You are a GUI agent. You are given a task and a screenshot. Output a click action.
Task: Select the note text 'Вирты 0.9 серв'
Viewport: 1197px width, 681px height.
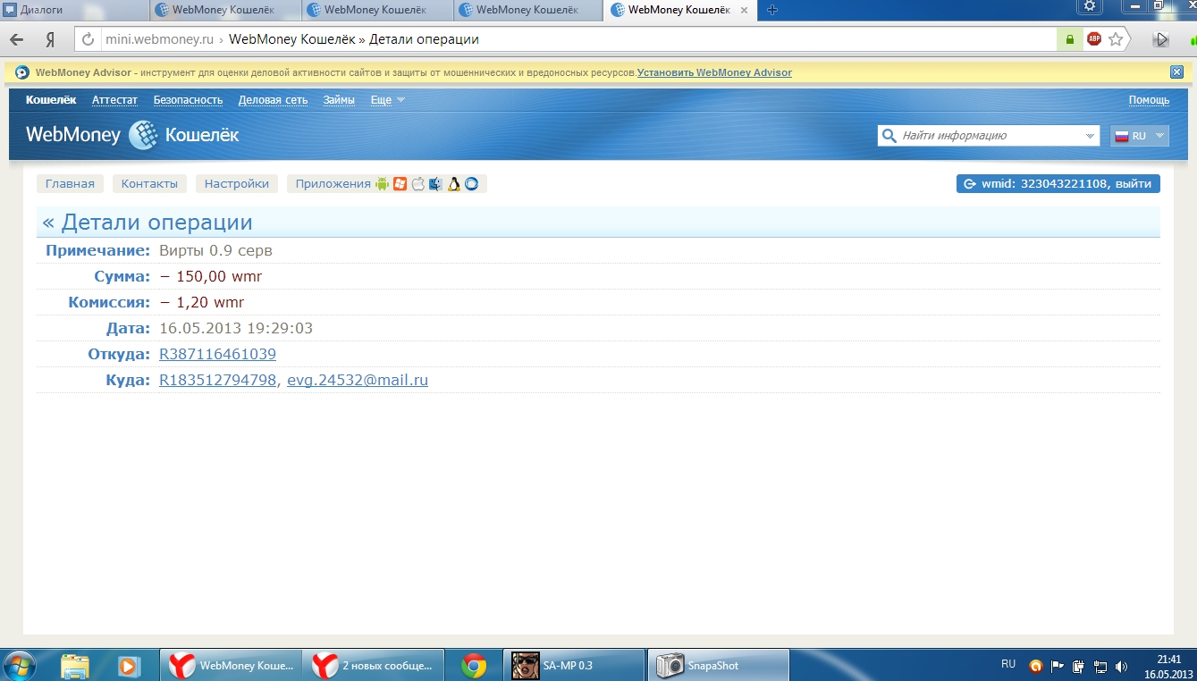tap(215, 251)
